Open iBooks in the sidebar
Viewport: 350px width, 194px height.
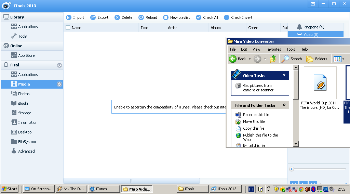[x=32, y=103]
